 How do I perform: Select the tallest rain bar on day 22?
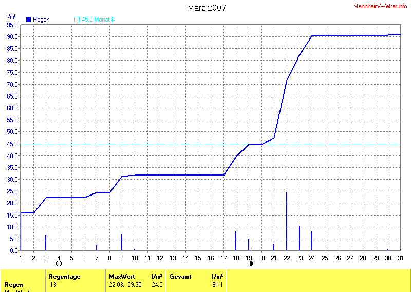coord(287,221)
